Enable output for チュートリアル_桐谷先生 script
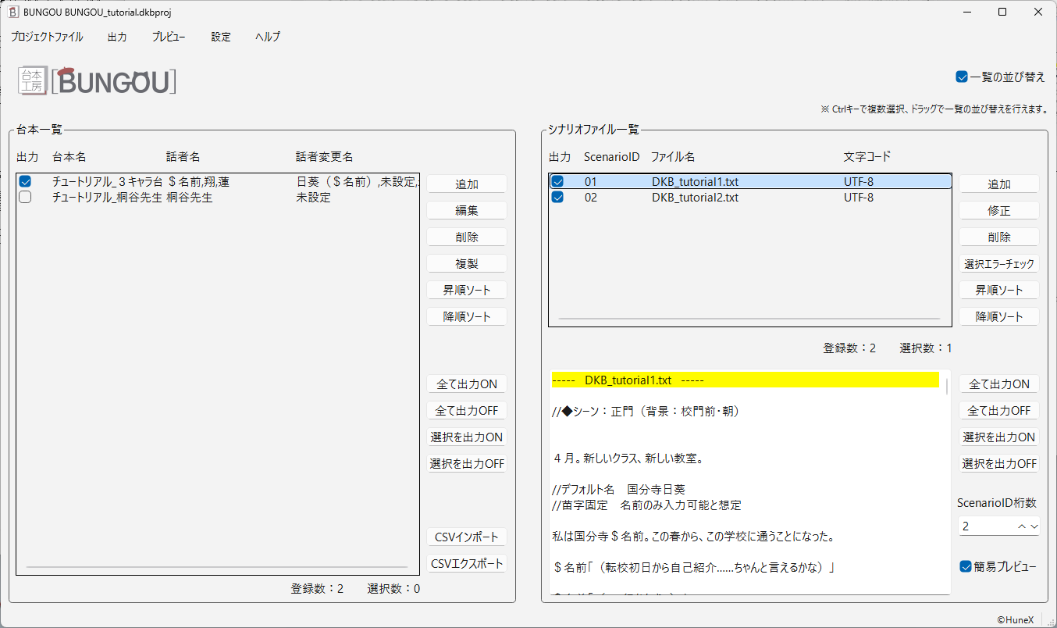Viewport: 1057px width, 628px height. point(25,198)
